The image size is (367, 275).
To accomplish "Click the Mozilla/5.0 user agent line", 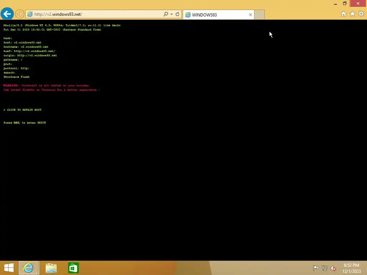I will click(62, 25).
